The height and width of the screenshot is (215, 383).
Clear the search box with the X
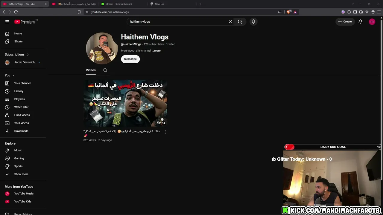(x=230, y=21)
